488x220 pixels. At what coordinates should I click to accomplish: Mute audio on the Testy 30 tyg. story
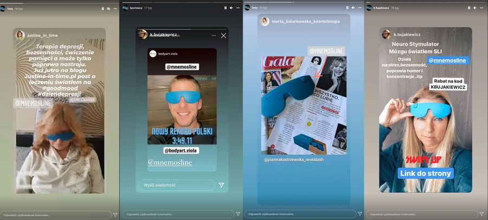[x=353, y=8]
